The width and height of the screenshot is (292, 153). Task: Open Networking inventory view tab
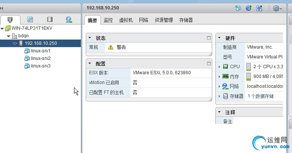(x=69, y=20)
